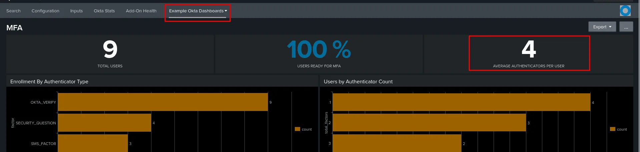This screenshot has width=640, height=152.
Task: Click AVERAGE AUTHENTICATORS PER USER label
Action: 529,66
